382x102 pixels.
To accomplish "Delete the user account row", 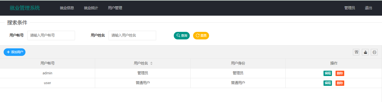I will click(340, 83).
